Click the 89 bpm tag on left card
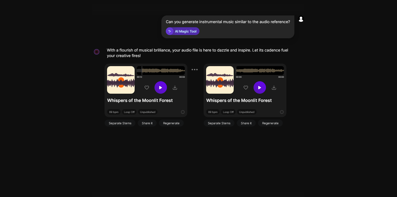The image size is (397, 197). click(x=114, y=112)
